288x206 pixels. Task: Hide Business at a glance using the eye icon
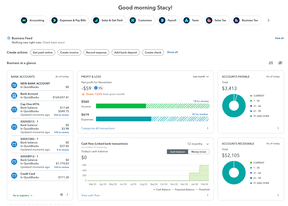[x=280, y=63]
